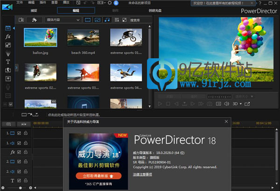Open the 文件 File menu
280x191 pixels.
click(20, 2)
